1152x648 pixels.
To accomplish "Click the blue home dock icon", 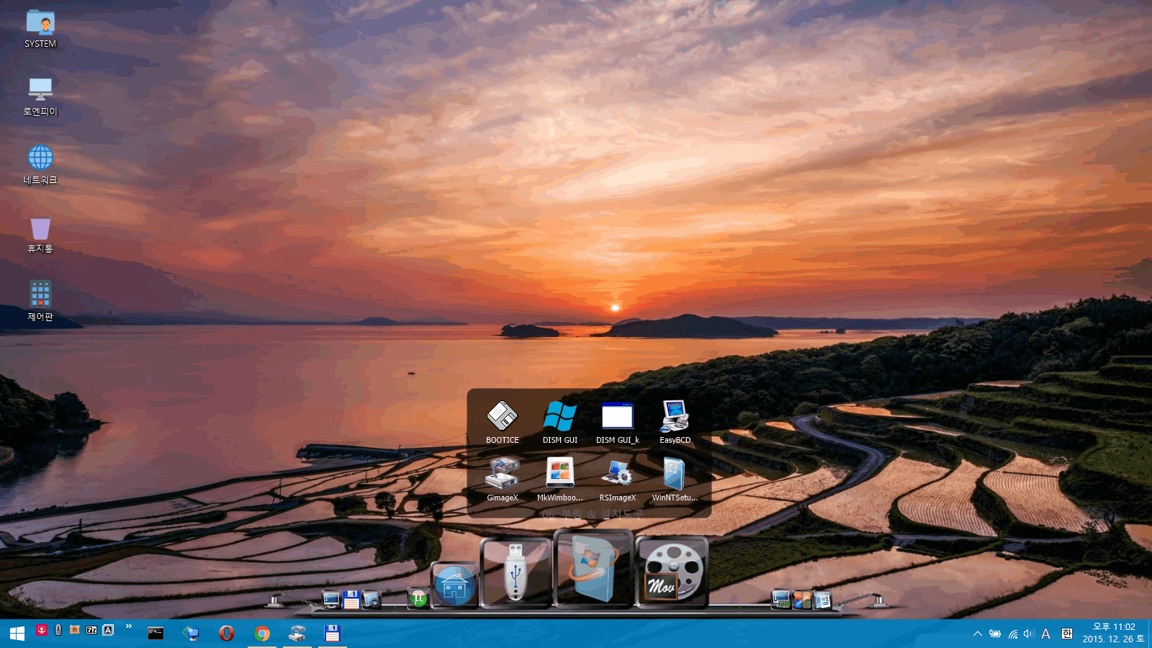I will pos(454,585).
